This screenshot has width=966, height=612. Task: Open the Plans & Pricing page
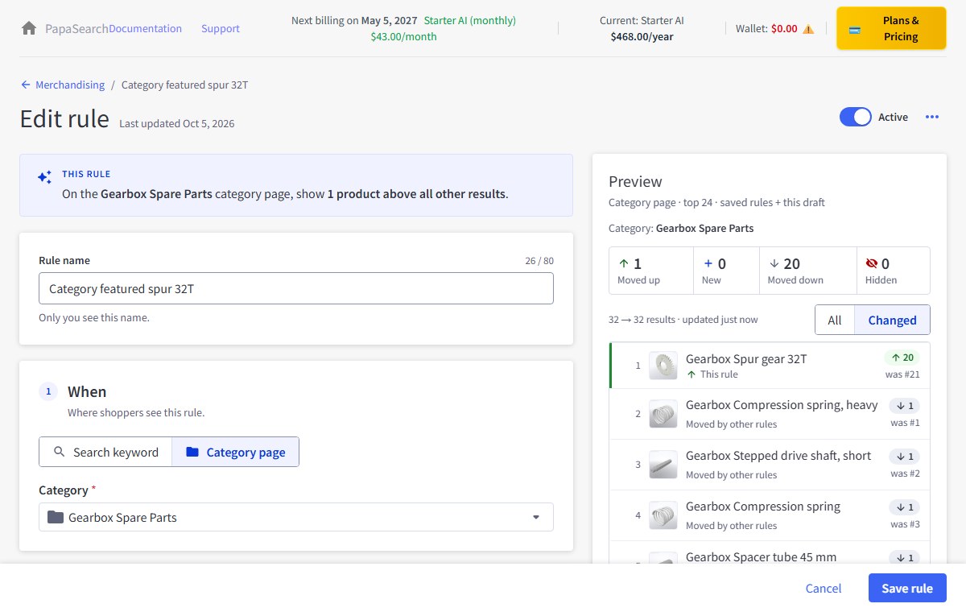(x=891, y=28)
